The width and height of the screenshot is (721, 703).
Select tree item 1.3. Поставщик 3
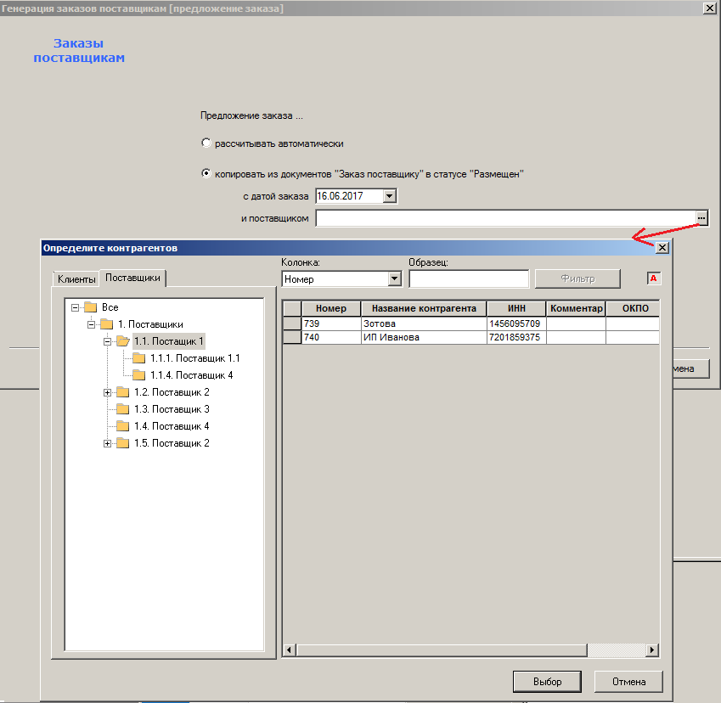pos(172,409)
